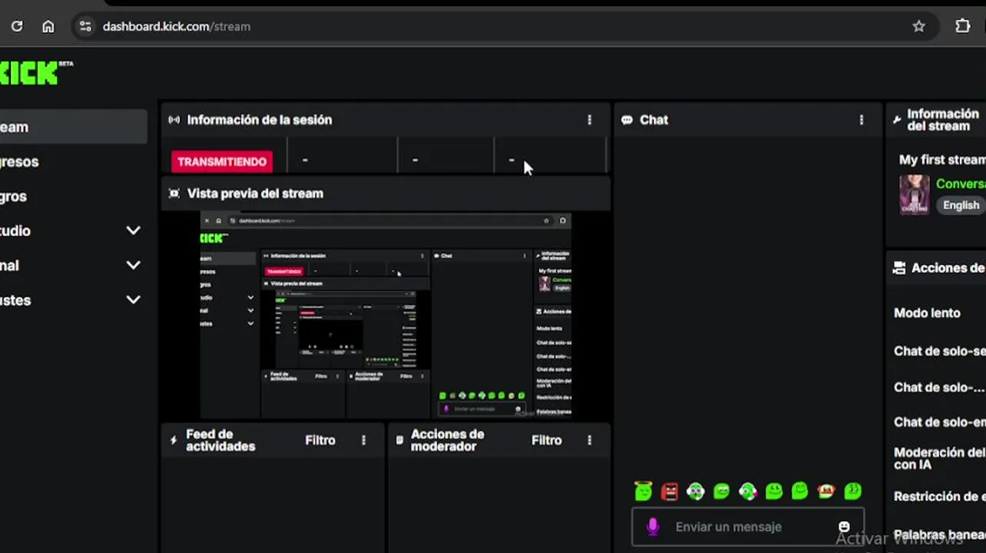This screenshot has height=553, width=986.
Task: Click the Chat speech bubble icon
Action: point(627,120)
